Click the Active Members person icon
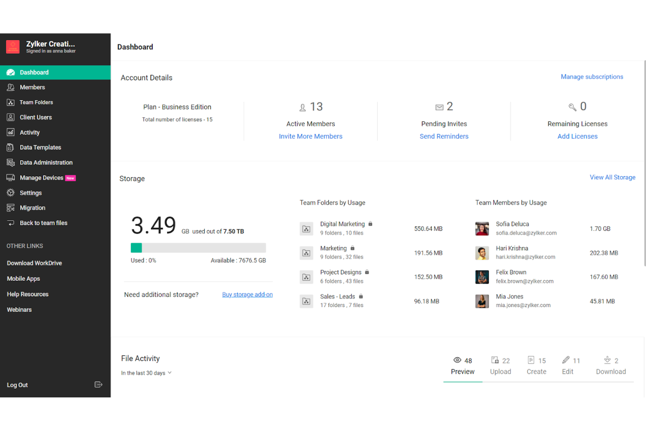 click(x=302, y=107)
